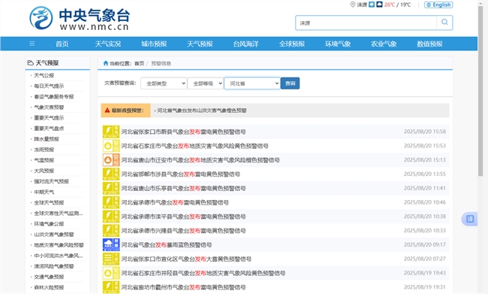Click lightning icon for 廊坊市霸州市 warning

point(111,287)
